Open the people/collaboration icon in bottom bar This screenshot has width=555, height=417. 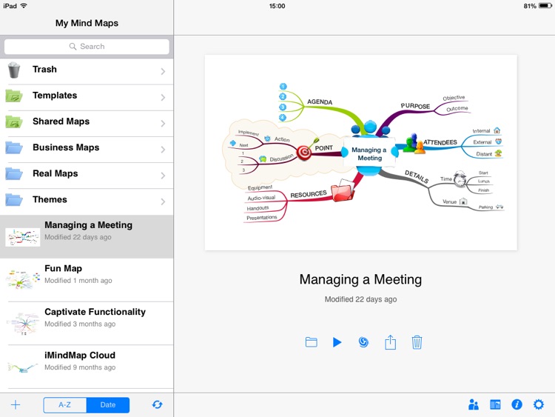coord(474,404)
